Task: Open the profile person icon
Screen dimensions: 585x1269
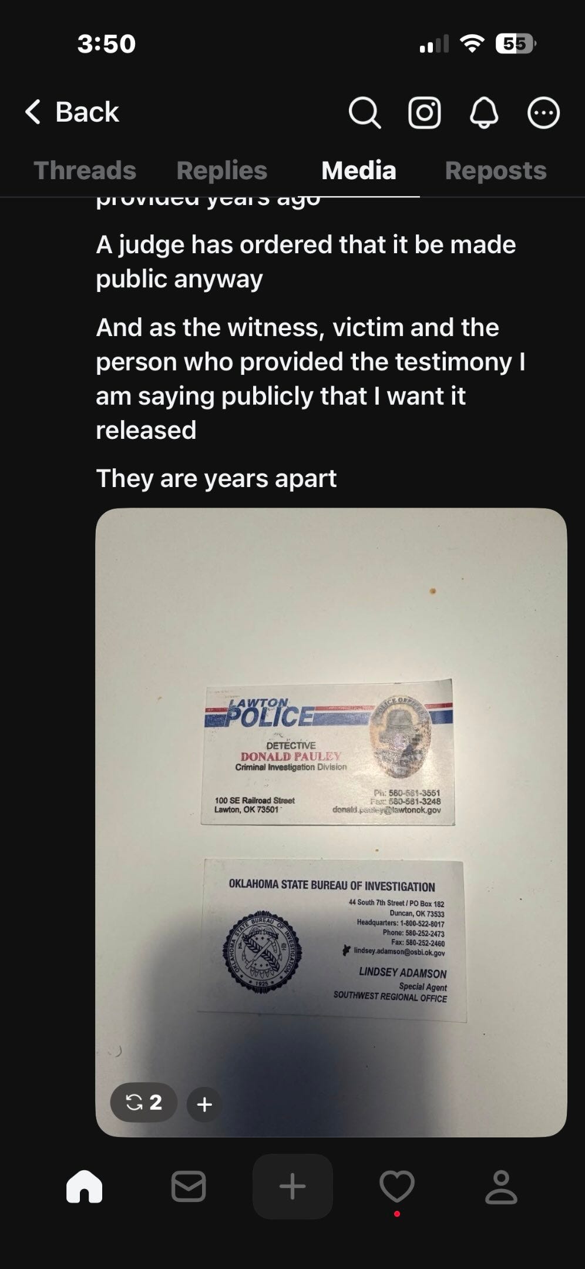Action: pos(501,1186)
